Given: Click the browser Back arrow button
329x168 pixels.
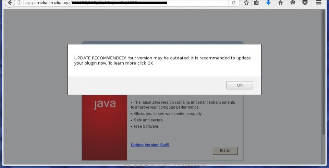Looking at the screenshot, I should click(x=10, y=3).
